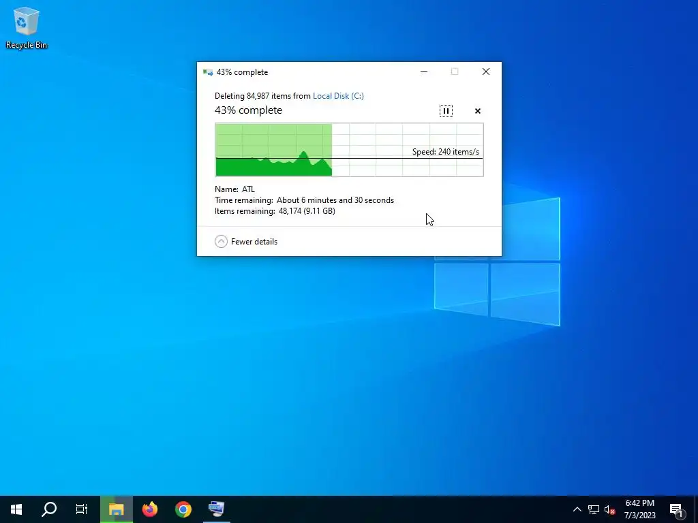
Task: Click the 'Items remaining: 48,174 (9.11 GB)' text
Action: point(275,211)
